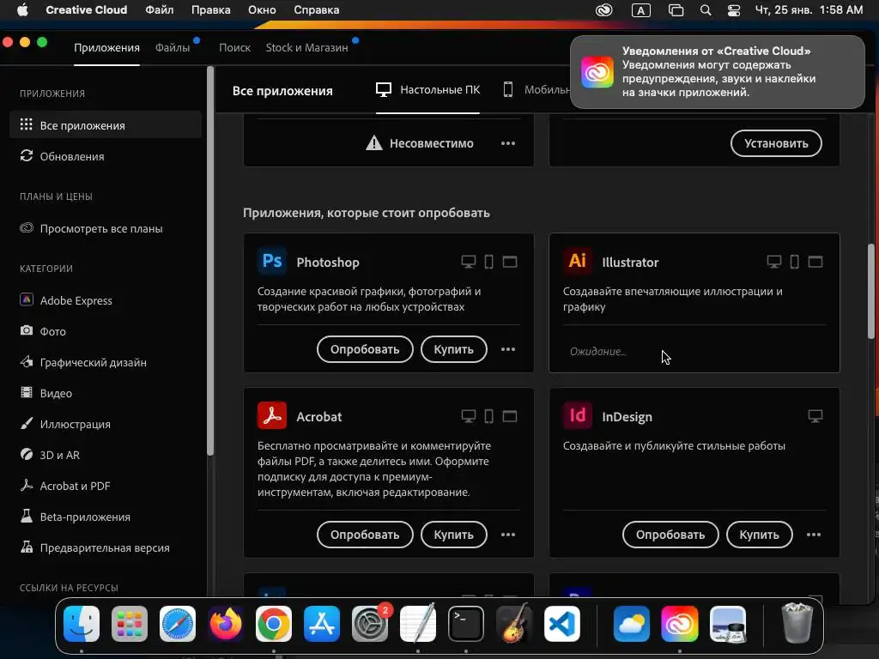Click the InDesign app icon
This screenshot has height=659, width=879.
(578, 416)
